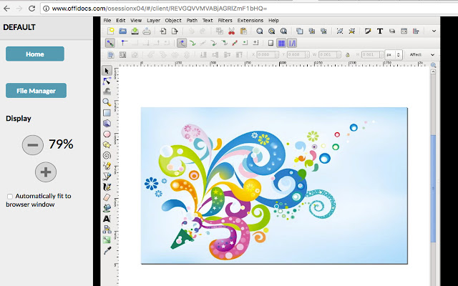
Task: Select the Gradient tool
Action: tap(107, 240)
